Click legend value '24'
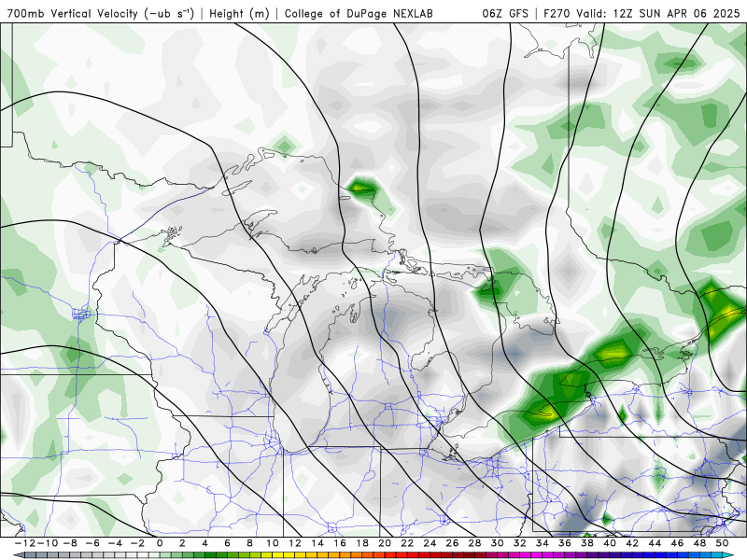The height and width of the screenshot is (560, 747). point(430,543)
